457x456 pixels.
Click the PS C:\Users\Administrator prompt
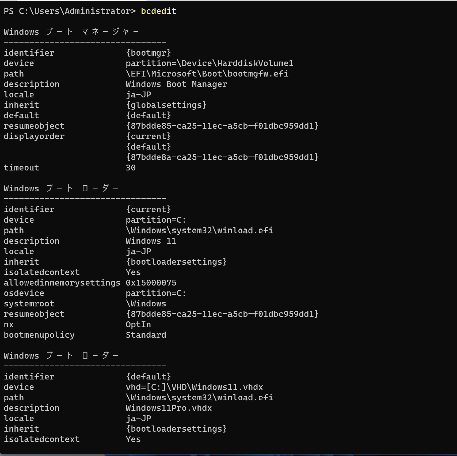tap(70, 11)
